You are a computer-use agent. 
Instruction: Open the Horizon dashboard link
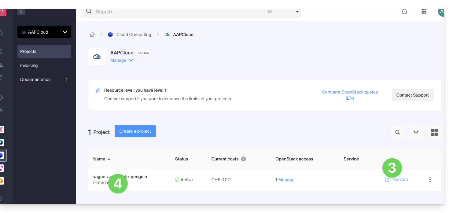pos(400,180)
